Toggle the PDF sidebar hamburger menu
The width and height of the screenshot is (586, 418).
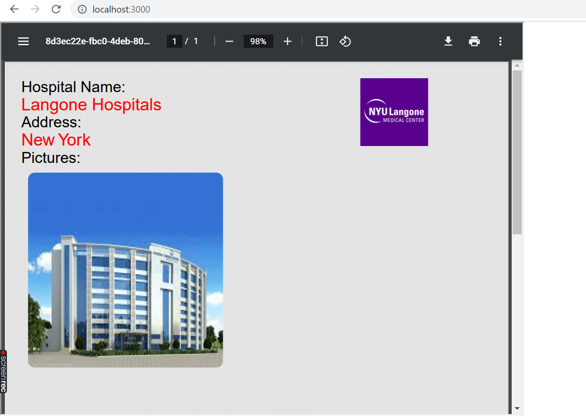point(23,41)
